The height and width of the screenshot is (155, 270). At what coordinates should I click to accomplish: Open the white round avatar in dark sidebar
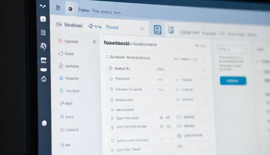pyautogui.click(x=44, y=123)
